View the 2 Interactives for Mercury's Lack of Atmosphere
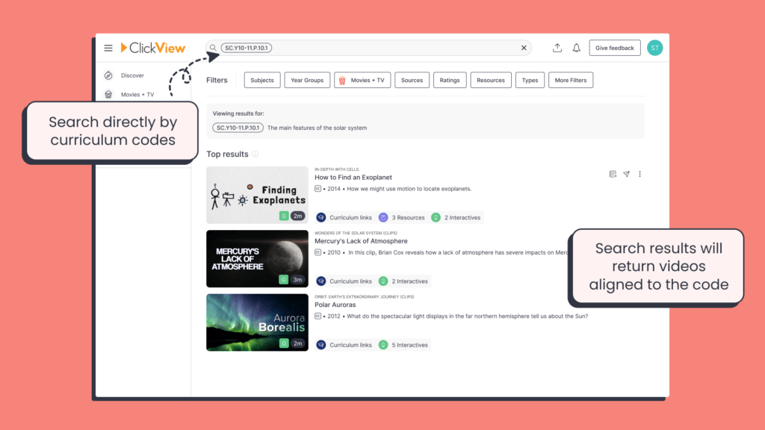This screenshot has width=765, height=430. coord(404,281)
